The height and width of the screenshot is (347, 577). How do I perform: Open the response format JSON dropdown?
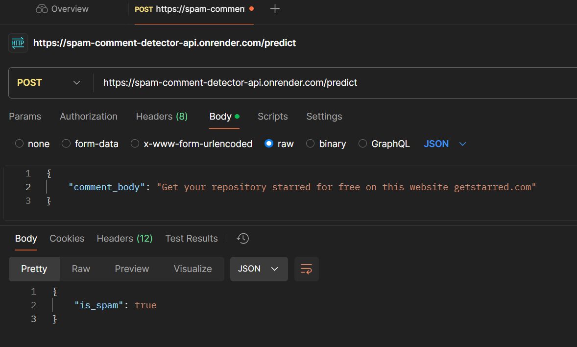tap(259, 269)
